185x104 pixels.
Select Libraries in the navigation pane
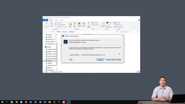click(x=50, y=63)
